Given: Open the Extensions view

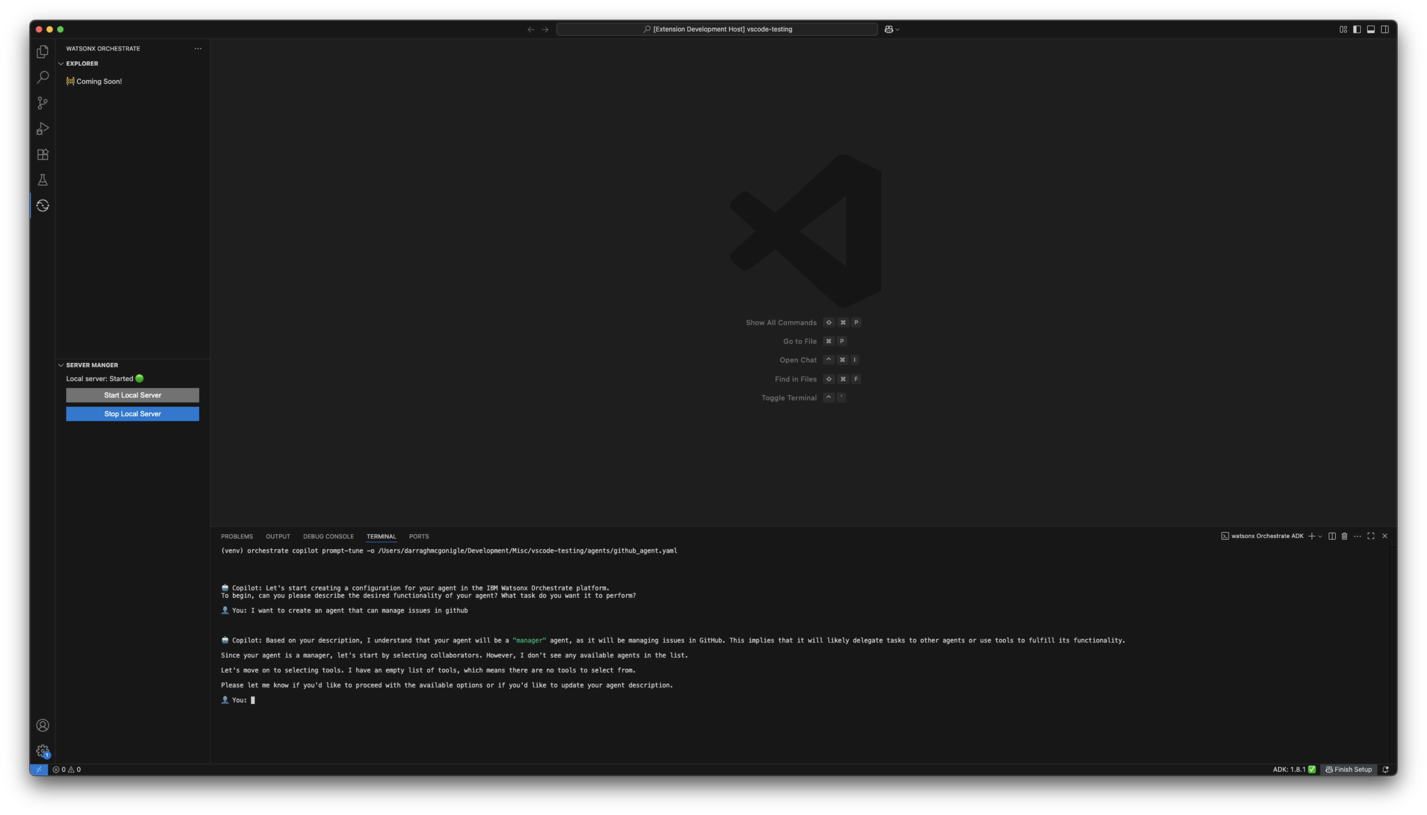Looking at the screenshot, I should coord(42,155).
